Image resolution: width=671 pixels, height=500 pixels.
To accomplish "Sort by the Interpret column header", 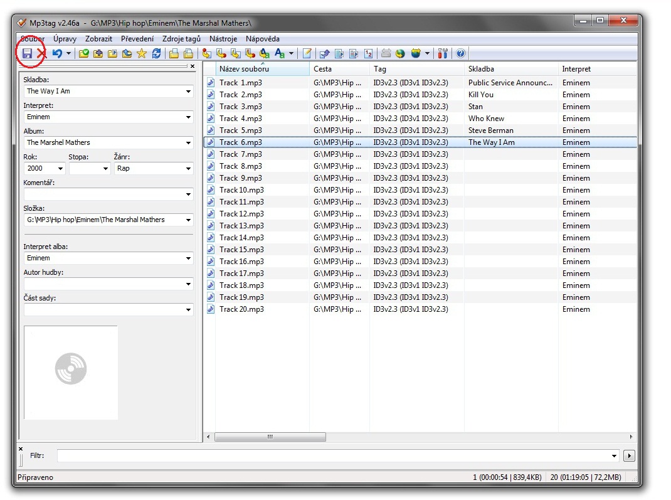I will click(x=598, y=68).
